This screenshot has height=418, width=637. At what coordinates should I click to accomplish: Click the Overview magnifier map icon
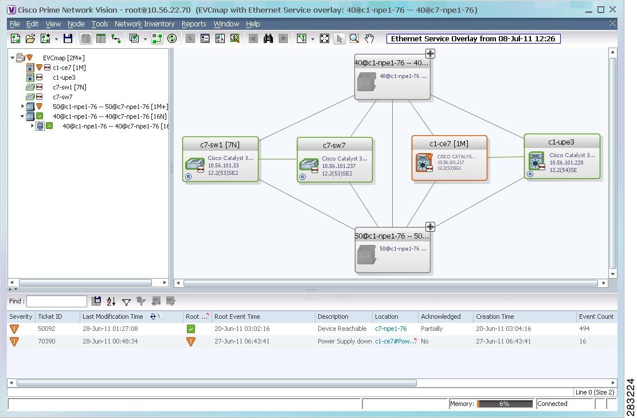point(235,38)
